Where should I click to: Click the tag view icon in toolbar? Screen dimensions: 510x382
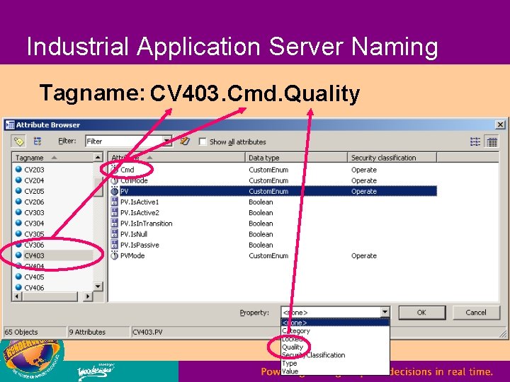point(18,141)
